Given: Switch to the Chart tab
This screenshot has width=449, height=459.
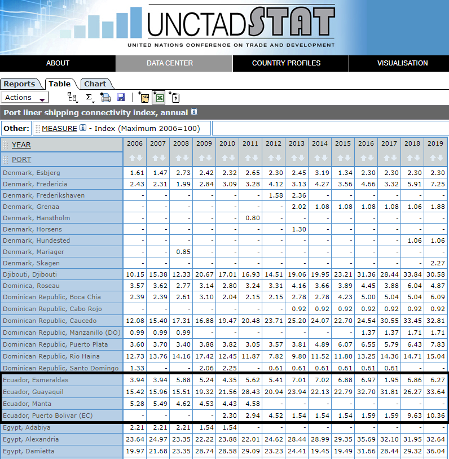Looking at the screenshot, I should point(95,84).
